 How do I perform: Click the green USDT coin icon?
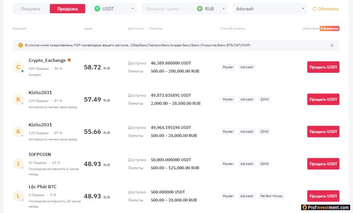(98, 8)
